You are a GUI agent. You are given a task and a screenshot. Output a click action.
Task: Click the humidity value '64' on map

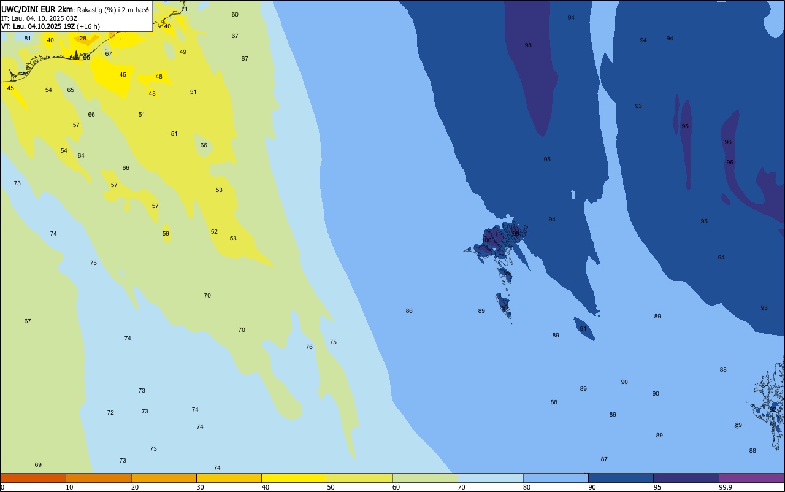tap(81, 156)
